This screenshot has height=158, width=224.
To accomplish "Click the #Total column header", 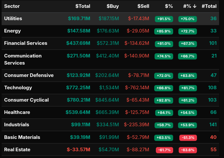I will [x=209, y=6].
